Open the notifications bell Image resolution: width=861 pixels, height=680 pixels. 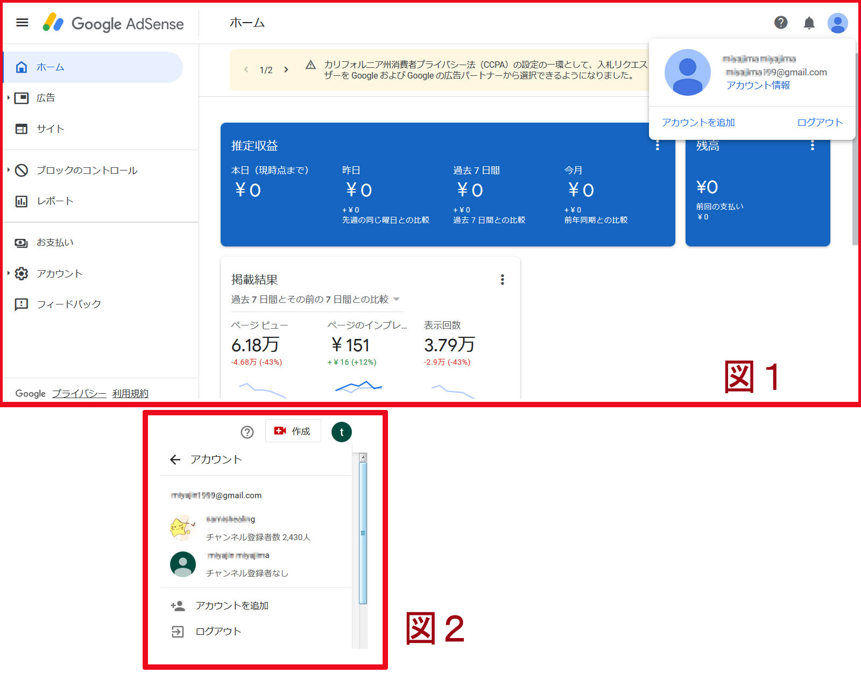[809, 23]
